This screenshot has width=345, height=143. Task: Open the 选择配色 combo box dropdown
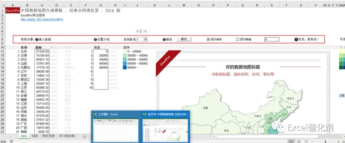(145, 39)
